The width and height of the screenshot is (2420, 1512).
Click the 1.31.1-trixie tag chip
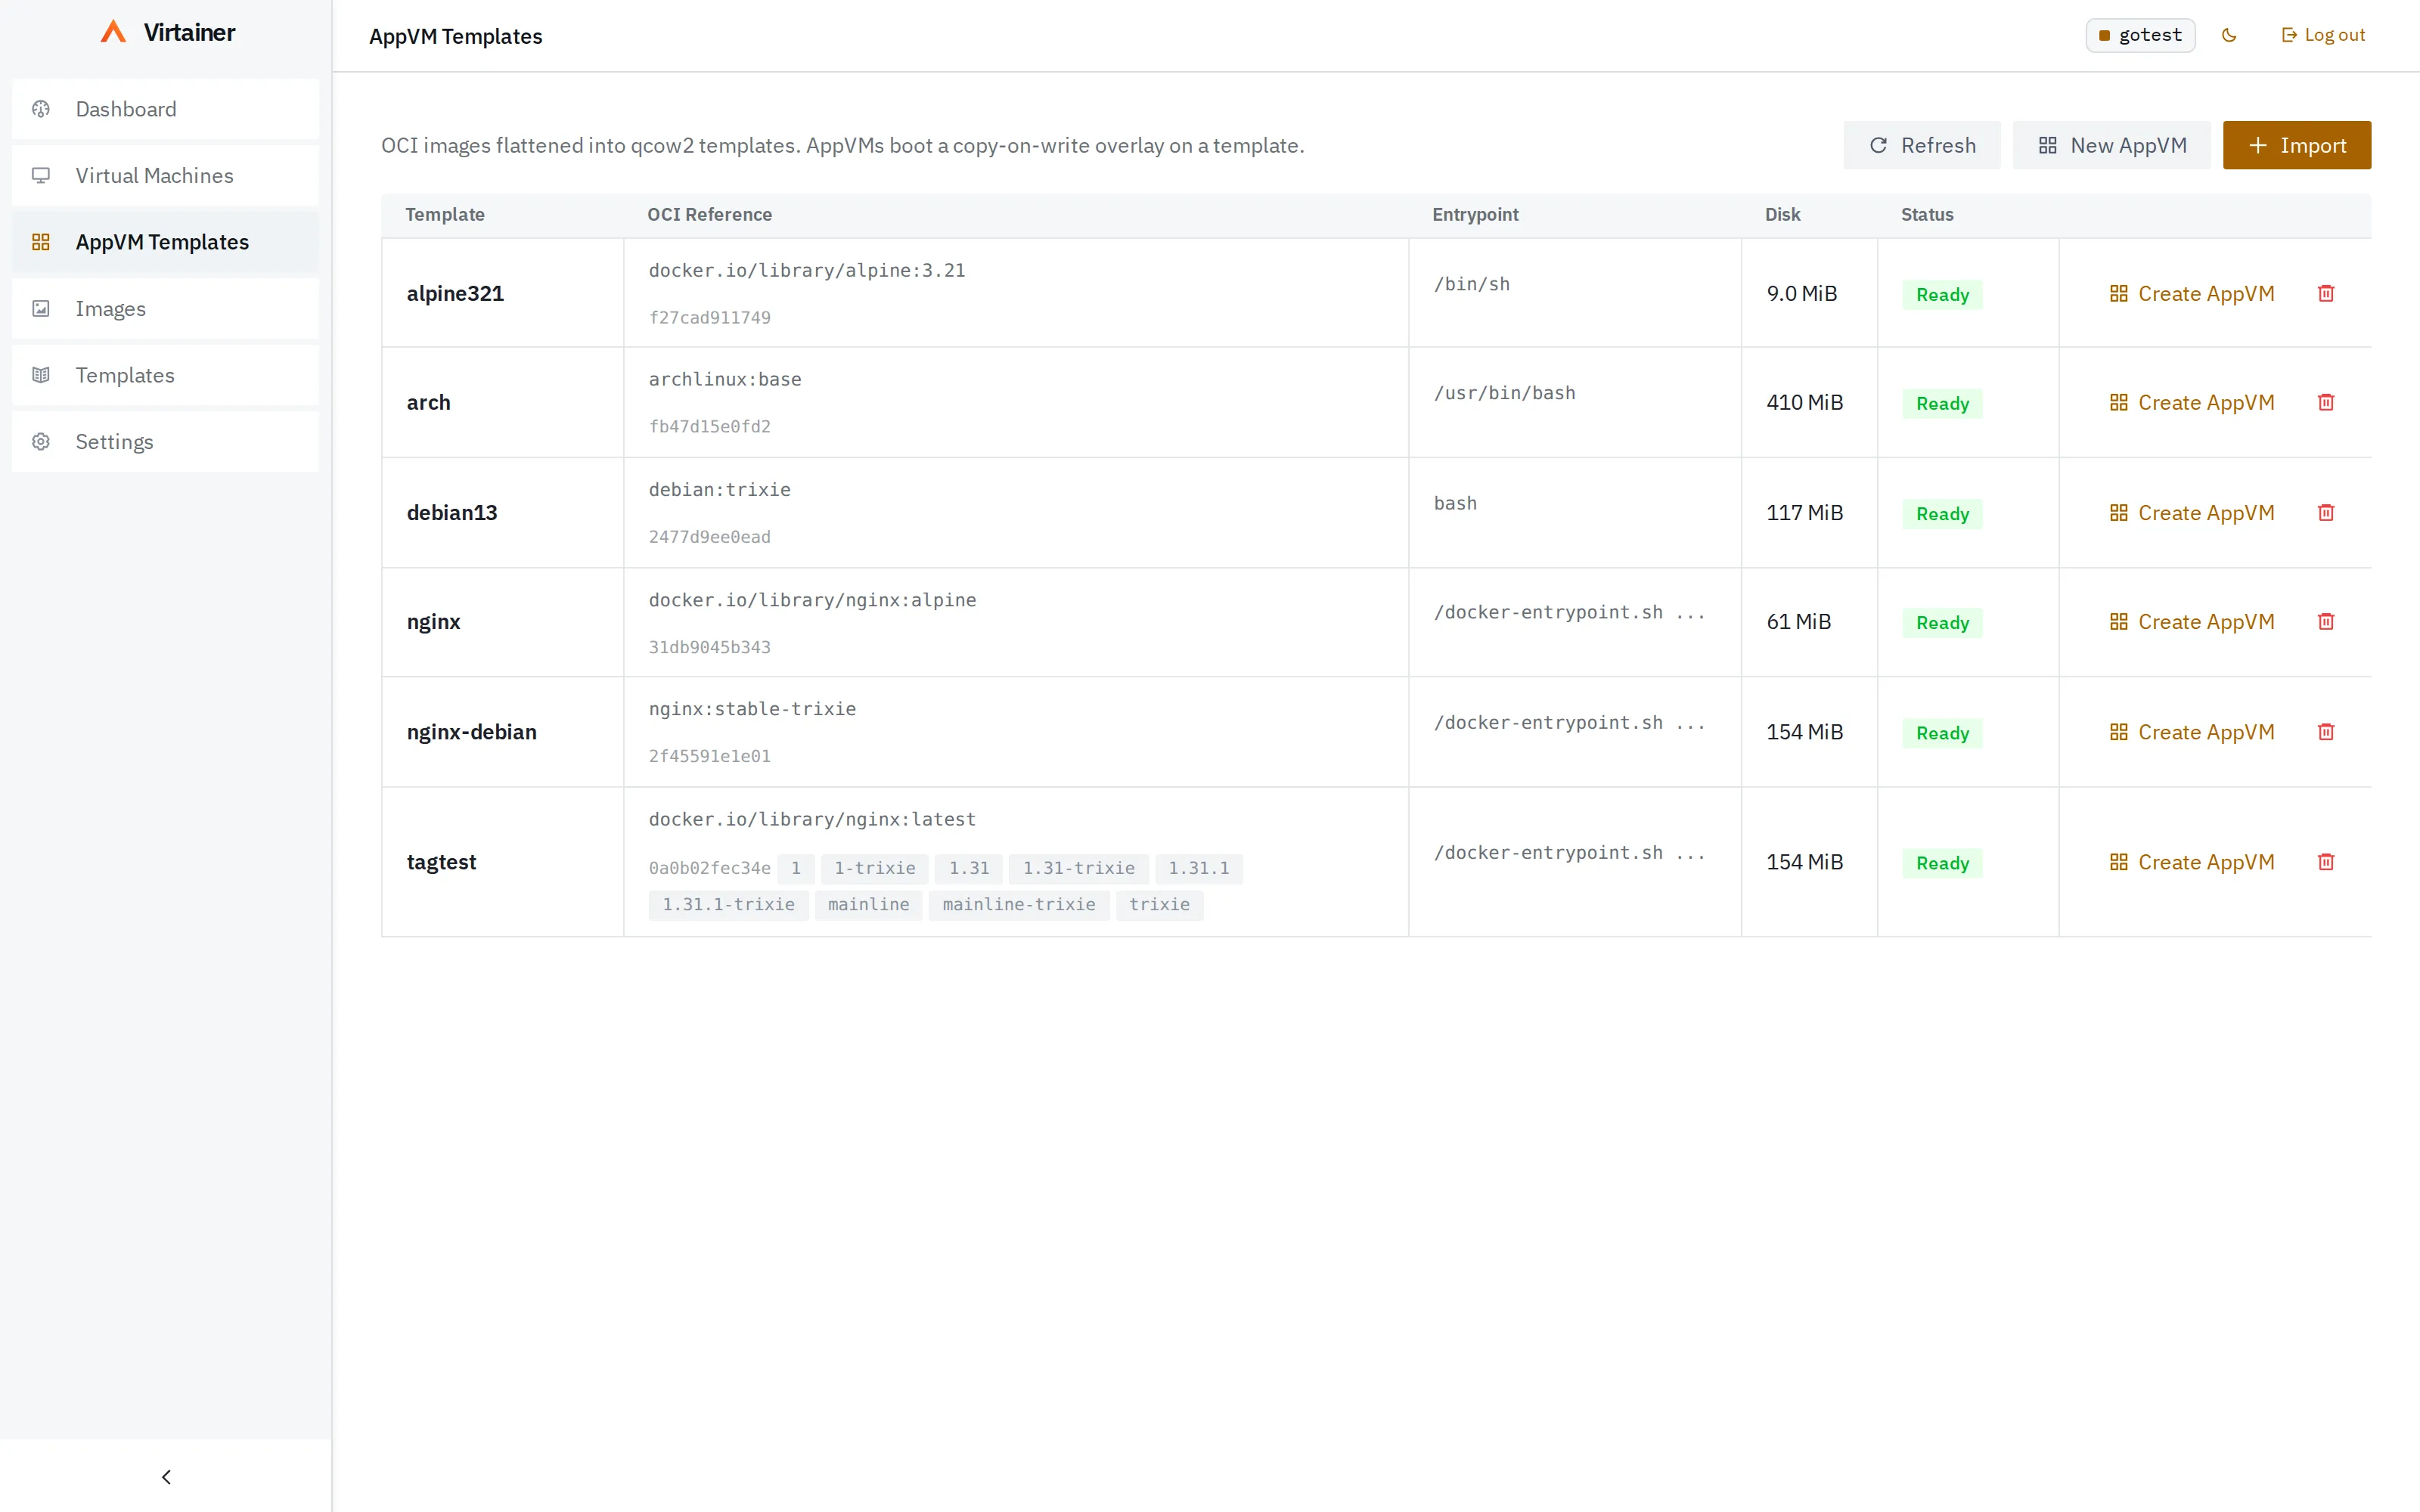tap(729, 905)
